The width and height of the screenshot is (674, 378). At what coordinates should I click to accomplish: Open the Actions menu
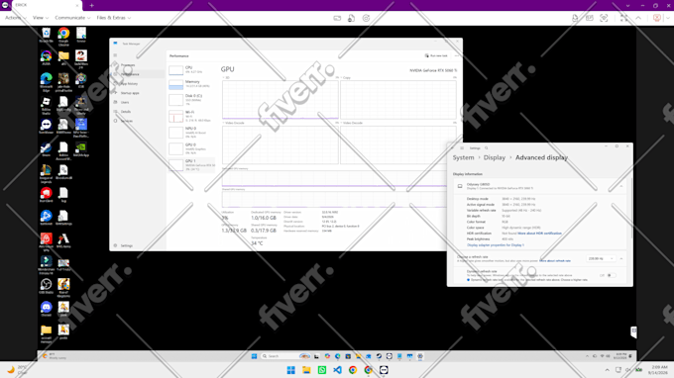pyautogui.click(x=16, y=18)
